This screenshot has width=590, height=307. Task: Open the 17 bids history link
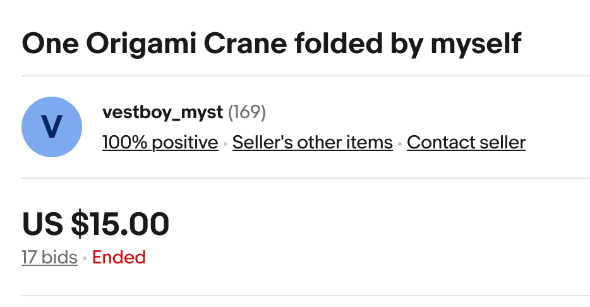(49, 258)
